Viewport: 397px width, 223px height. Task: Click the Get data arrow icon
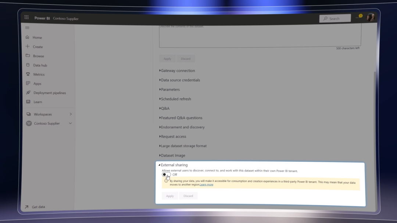(x=26, y=207)
